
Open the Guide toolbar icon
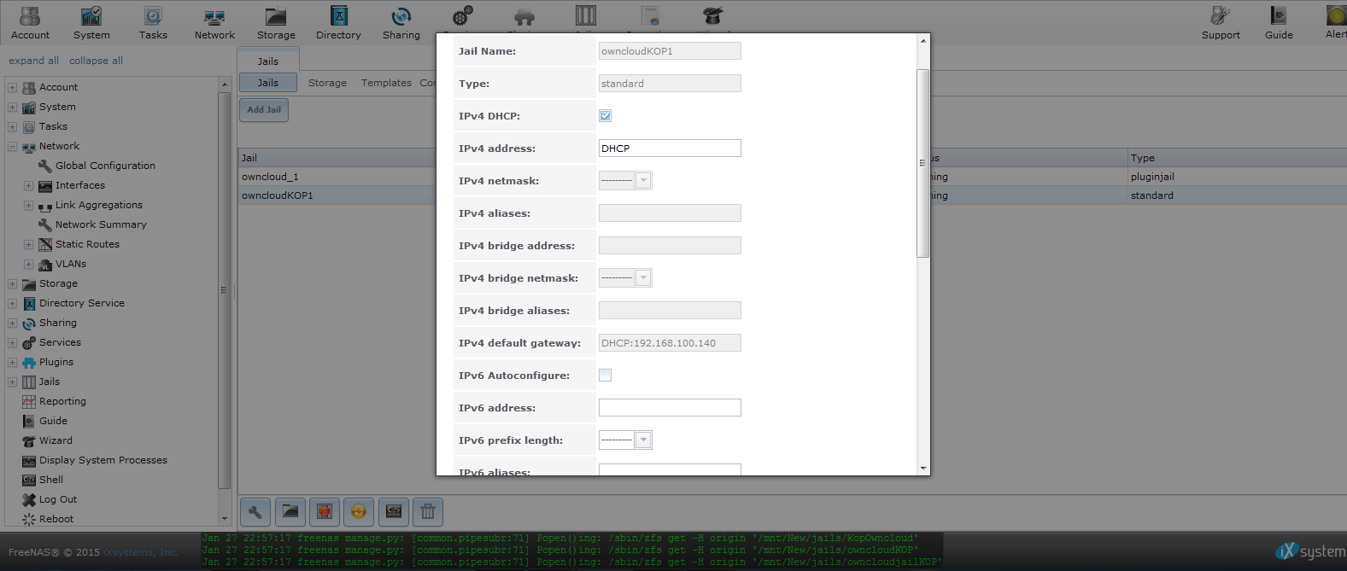(x=1279, y=23)
